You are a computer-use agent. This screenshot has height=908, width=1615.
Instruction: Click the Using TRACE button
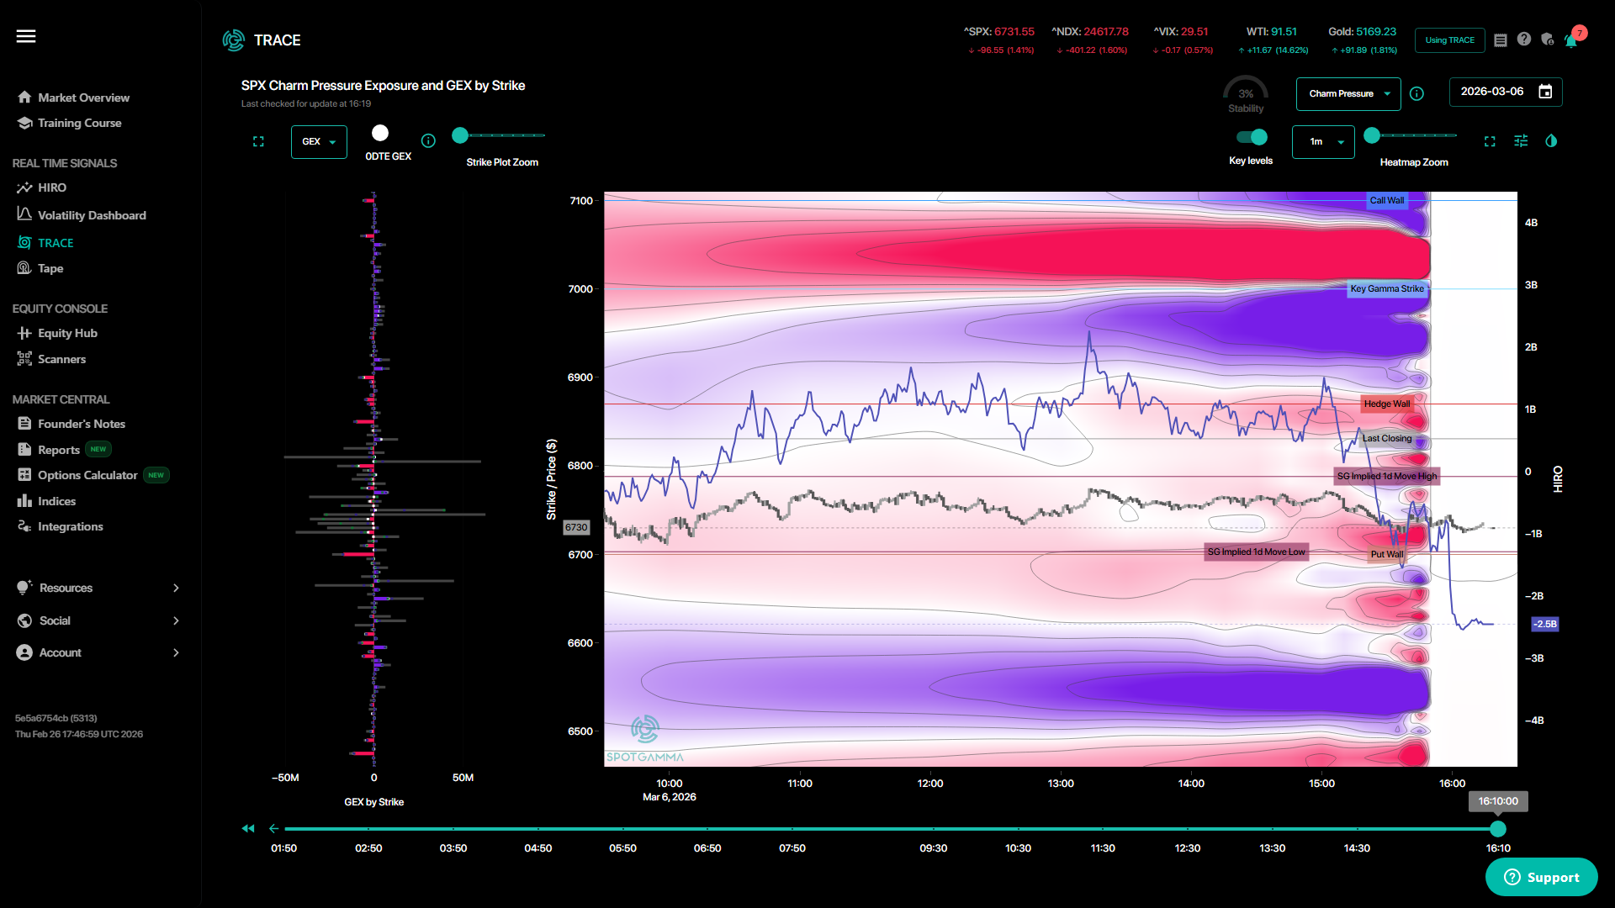pos(1449,40)
